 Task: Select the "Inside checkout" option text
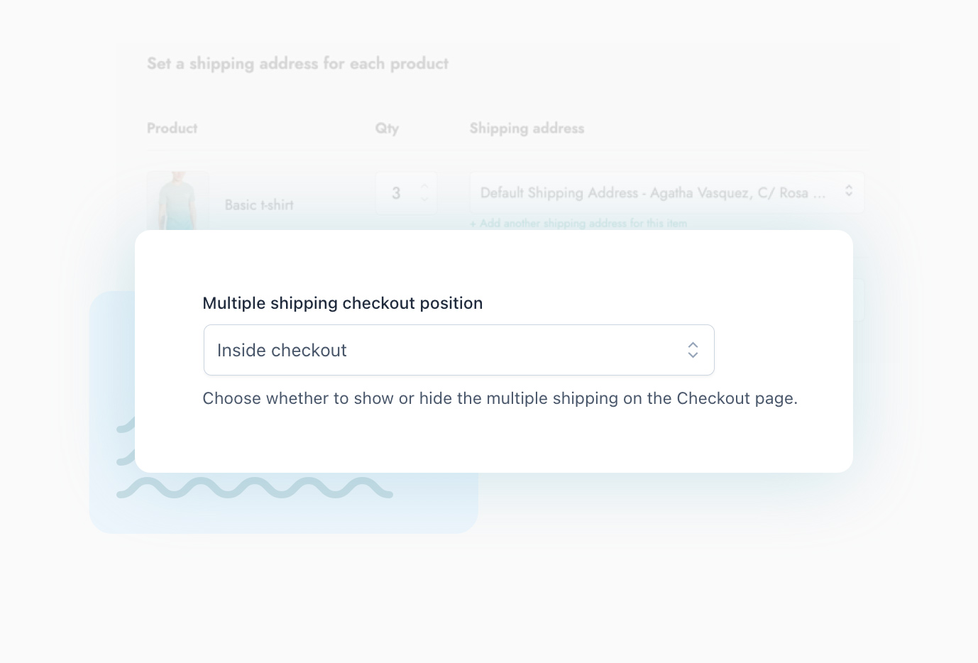pos(282,350)
